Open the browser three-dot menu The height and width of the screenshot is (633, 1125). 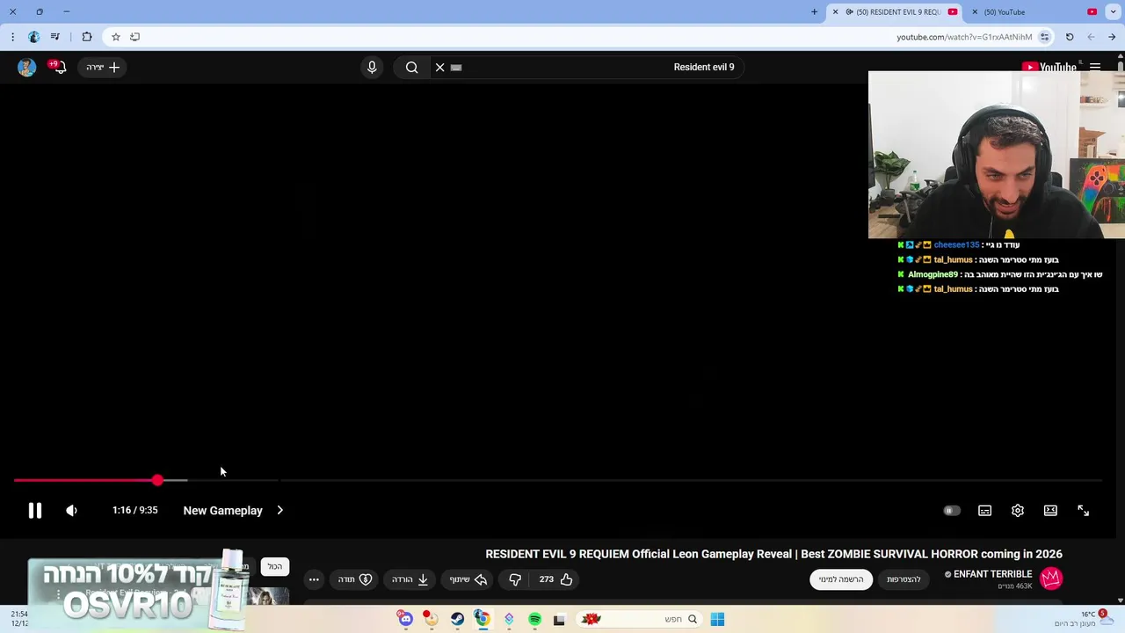pos(12,37)
